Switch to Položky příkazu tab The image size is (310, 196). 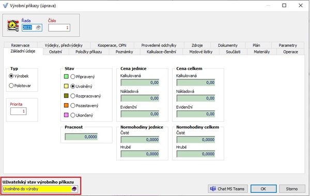pyautogui.click(x=89, y=52)
